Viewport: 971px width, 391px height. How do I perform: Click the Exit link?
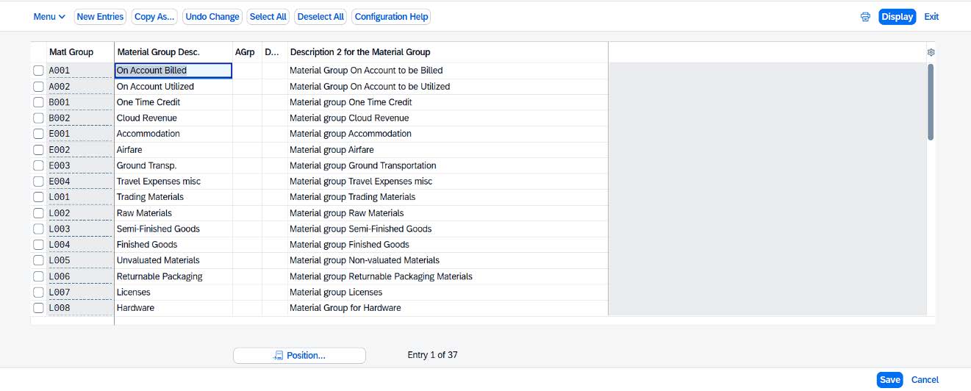pos(931,17)
